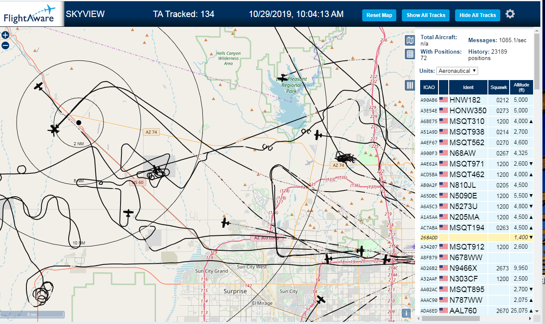
Task: Open settings gear icon
Action: pos(510,14)
